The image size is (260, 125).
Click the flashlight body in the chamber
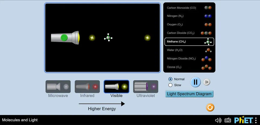(x=65, y=38)
